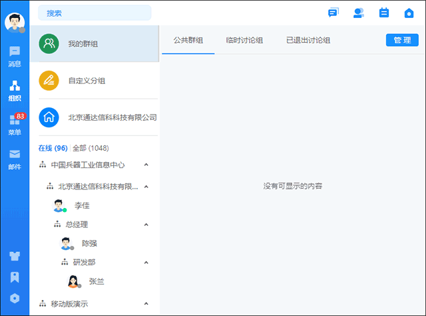Click the blue company house icon

pyautogui.click(x=49, y=117)
